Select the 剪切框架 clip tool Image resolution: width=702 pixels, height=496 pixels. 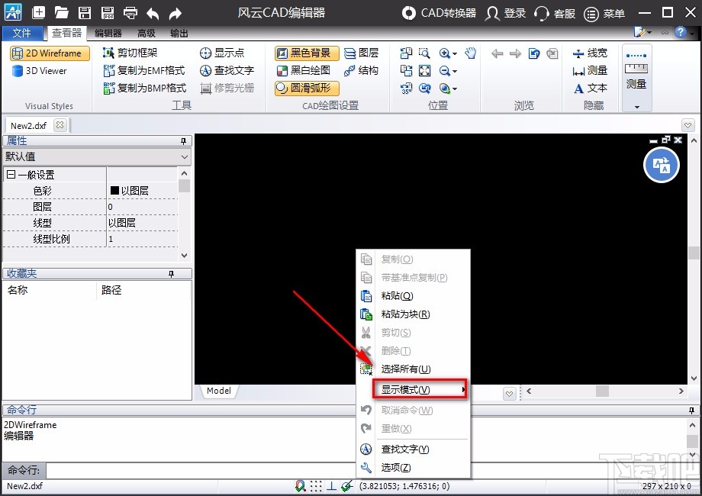tap(130, 53)
